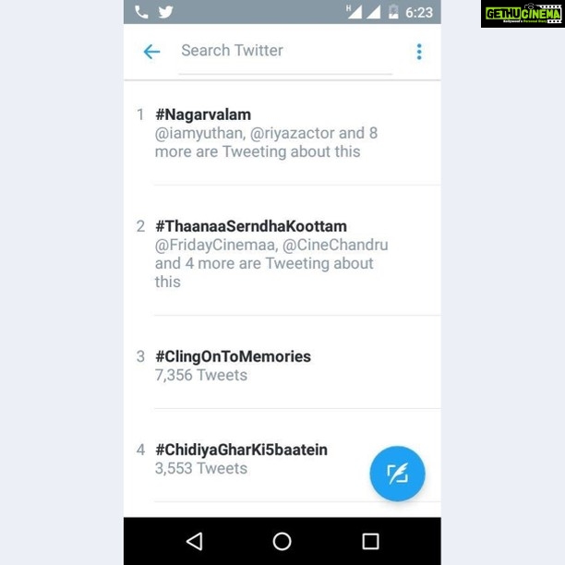This screenshot has height=565, width=565.
Task: Tap the @iamyuthan tweeting description
Action: (x=266, y=142)
